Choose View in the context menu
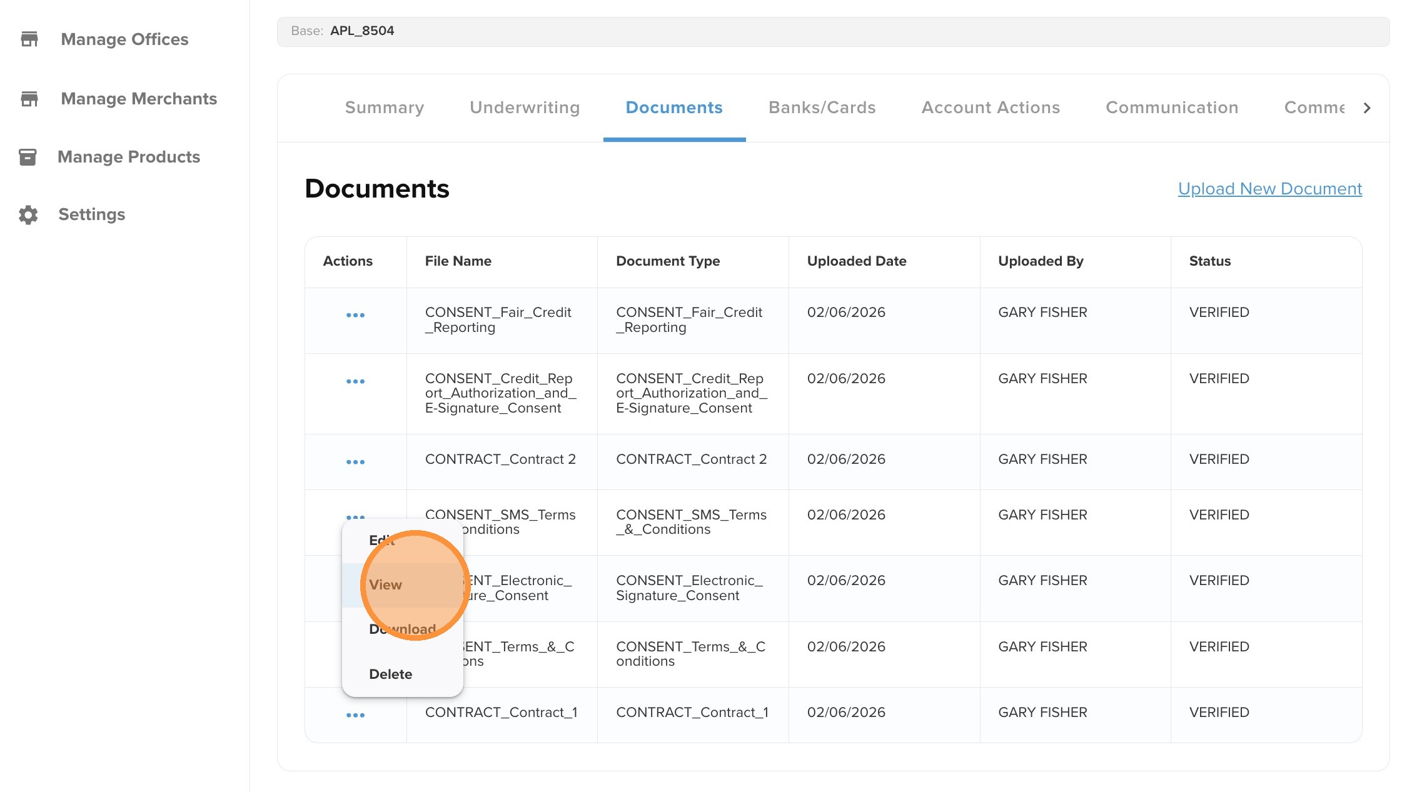Viewport: 1417px width, 792px height. (x=402, y=585)
